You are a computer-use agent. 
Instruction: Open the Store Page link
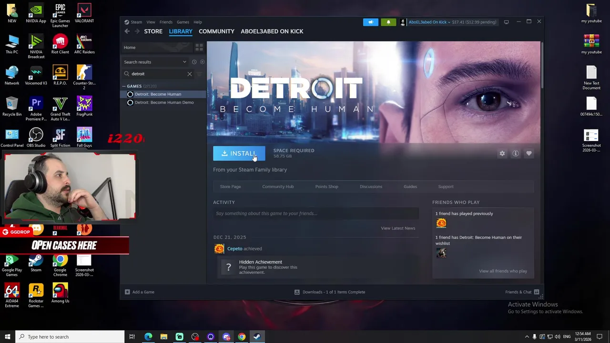pos(230,187)
